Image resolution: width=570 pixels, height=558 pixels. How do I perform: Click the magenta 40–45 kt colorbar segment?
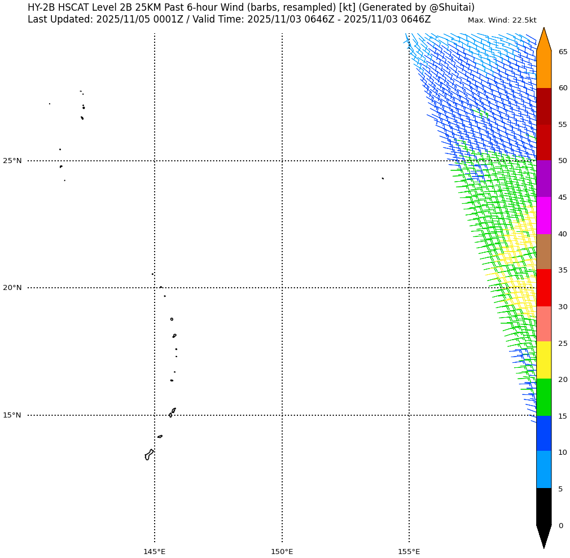click(543, 216)
